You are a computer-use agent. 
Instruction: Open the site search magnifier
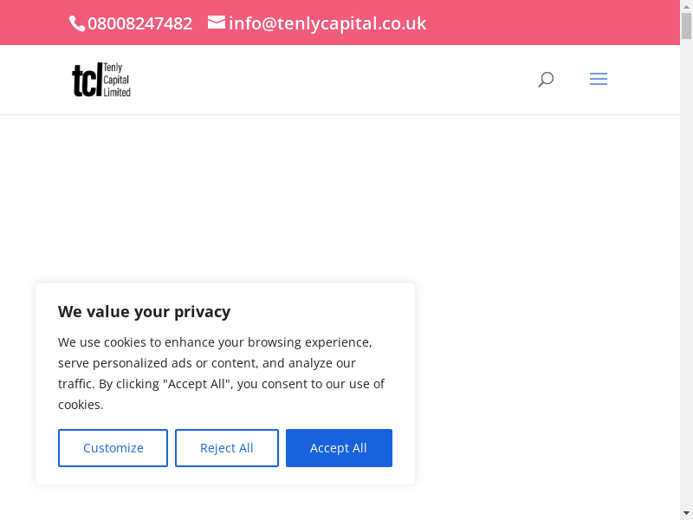(x=546, y=80)
